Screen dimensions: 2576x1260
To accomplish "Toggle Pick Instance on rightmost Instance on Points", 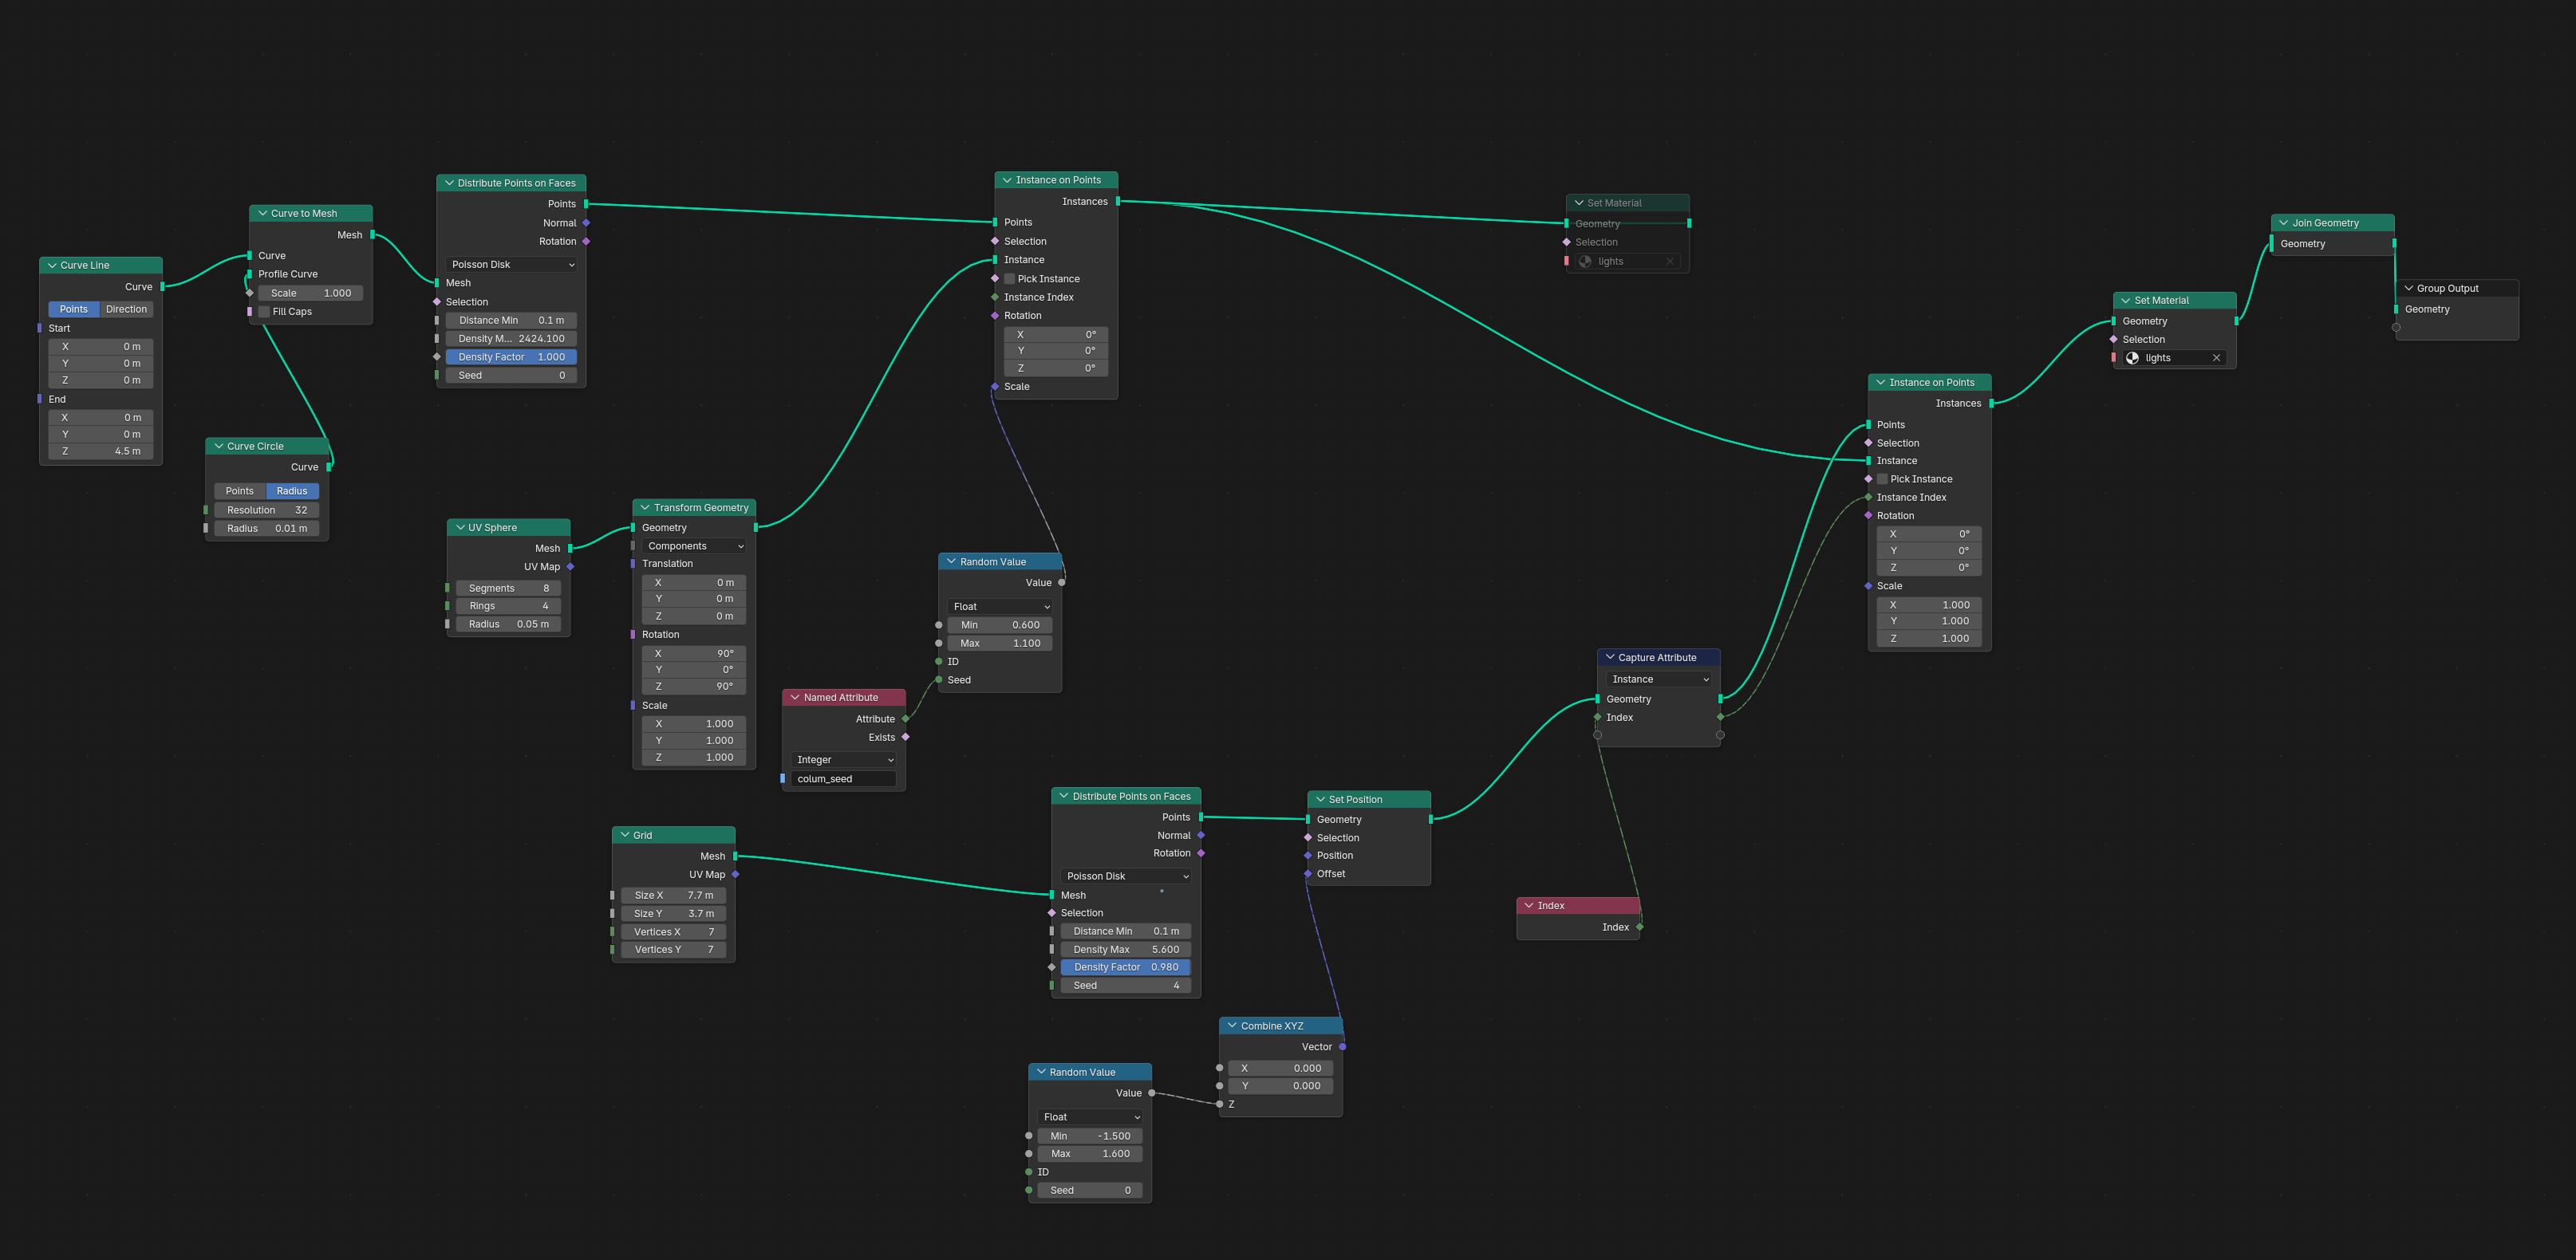I will [x=1882, y=479].
